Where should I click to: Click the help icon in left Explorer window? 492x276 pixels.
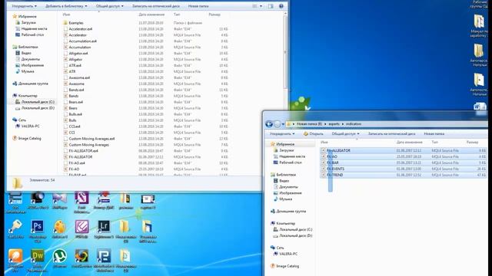281,6
